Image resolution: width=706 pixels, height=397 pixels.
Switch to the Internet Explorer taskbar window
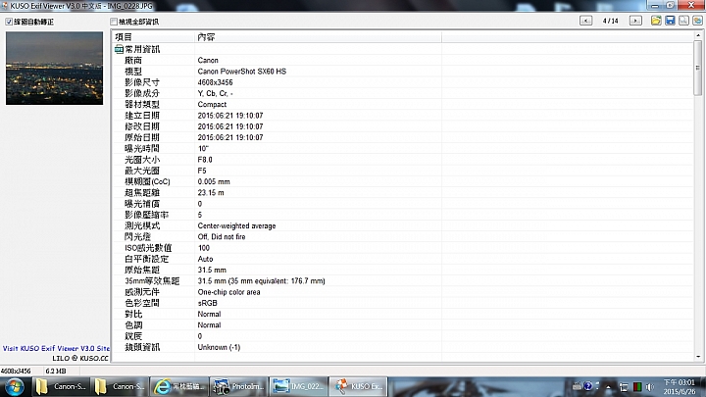[179, 386]
